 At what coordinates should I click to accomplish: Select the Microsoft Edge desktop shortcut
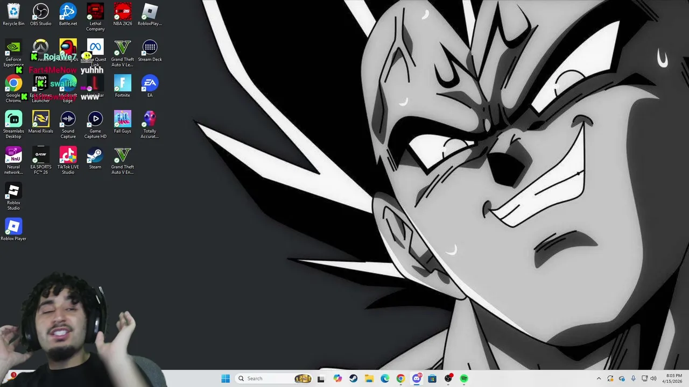tap(68, 89)
